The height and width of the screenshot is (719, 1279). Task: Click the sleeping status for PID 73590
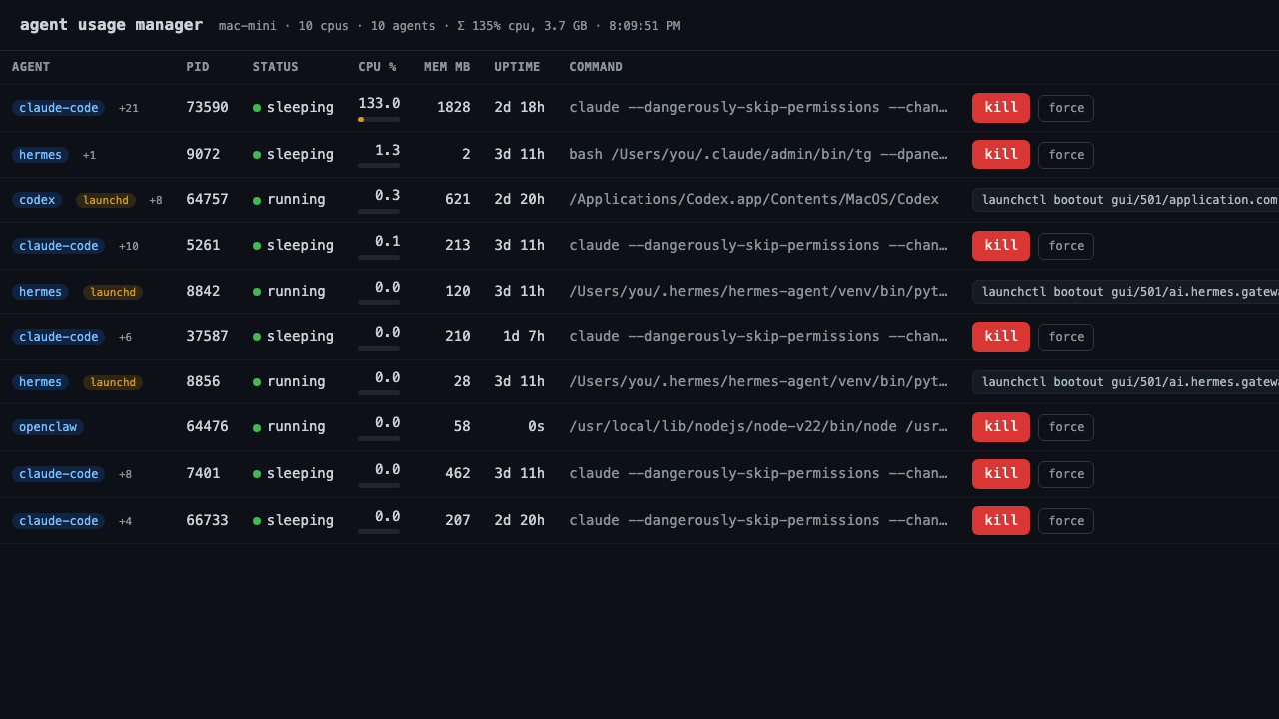tap(293, 107)
